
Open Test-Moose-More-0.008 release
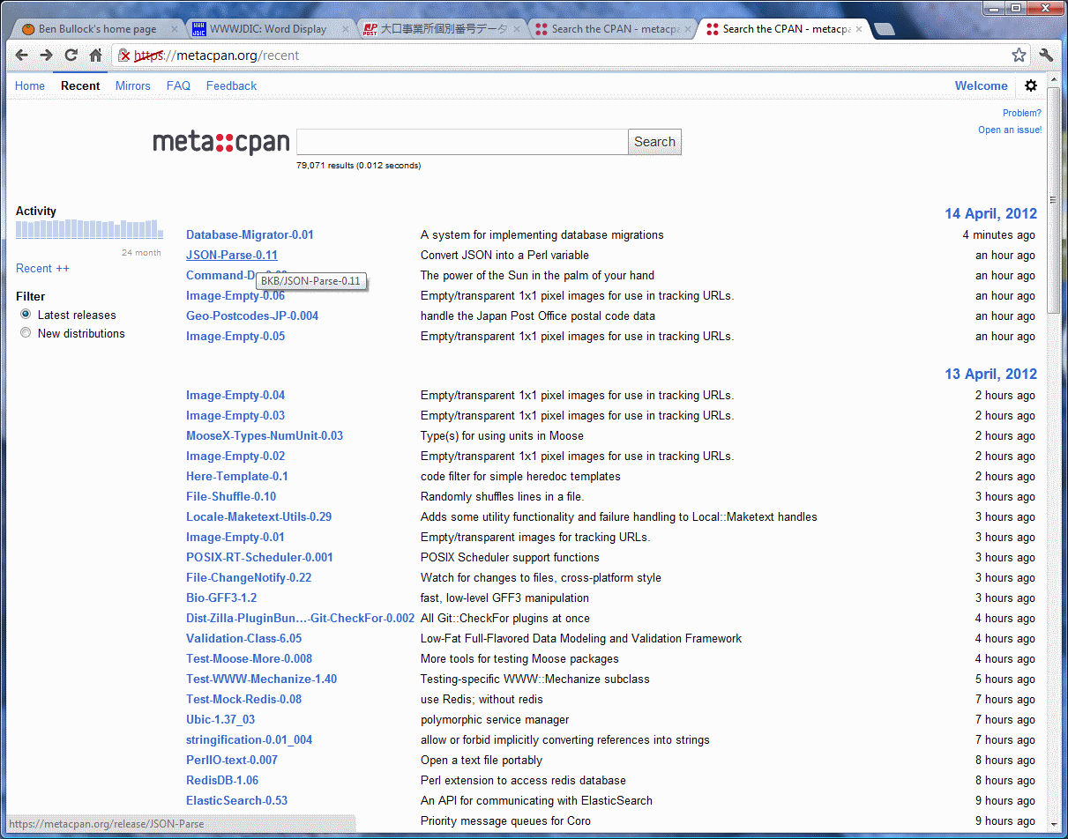[249, 658]
